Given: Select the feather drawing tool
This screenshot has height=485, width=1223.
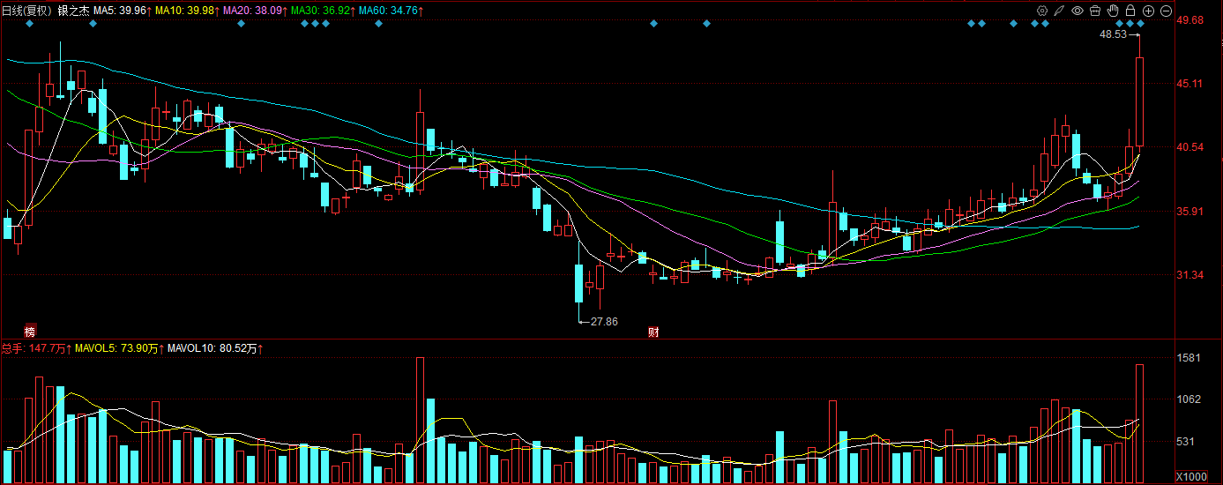Looking at the screenshot, I should click(x=1060, y=11).
